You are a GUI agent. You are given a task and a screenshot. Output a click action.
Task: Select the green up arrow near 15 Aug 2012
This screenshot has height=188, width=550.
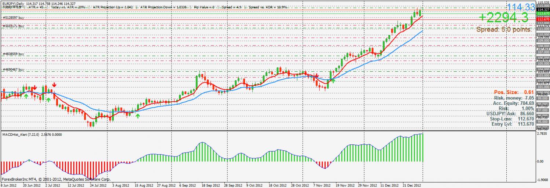[137, 116]
